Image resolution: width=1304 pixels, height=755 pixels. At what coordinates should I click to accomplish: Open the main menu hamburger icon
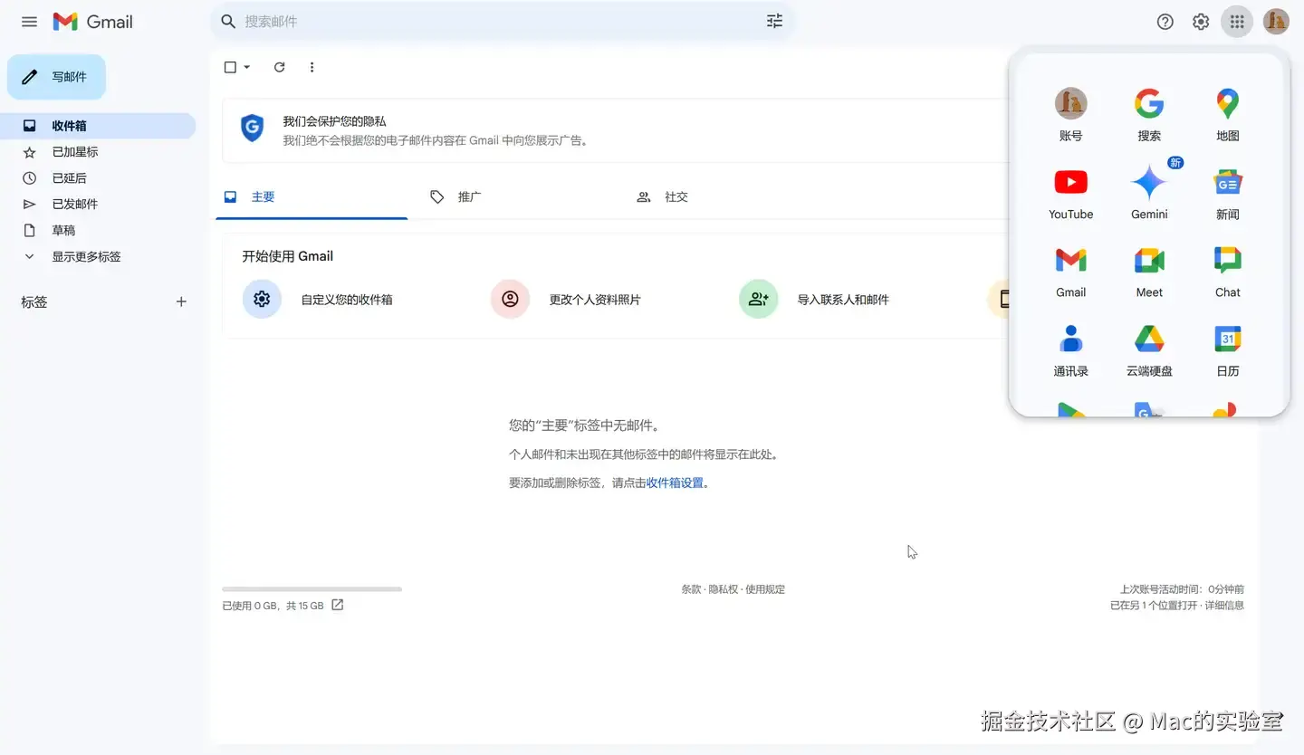(29, 22)
